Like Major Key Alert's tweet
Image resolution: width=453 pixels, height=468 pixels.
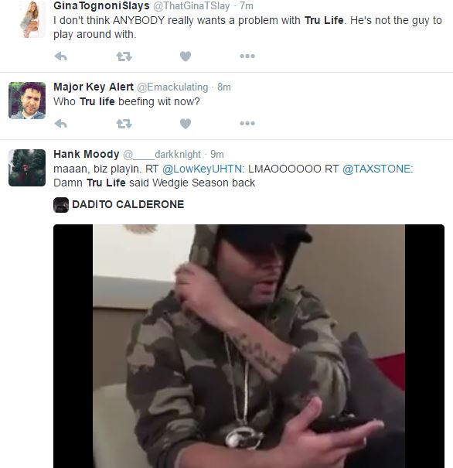(x=186, y=123)
